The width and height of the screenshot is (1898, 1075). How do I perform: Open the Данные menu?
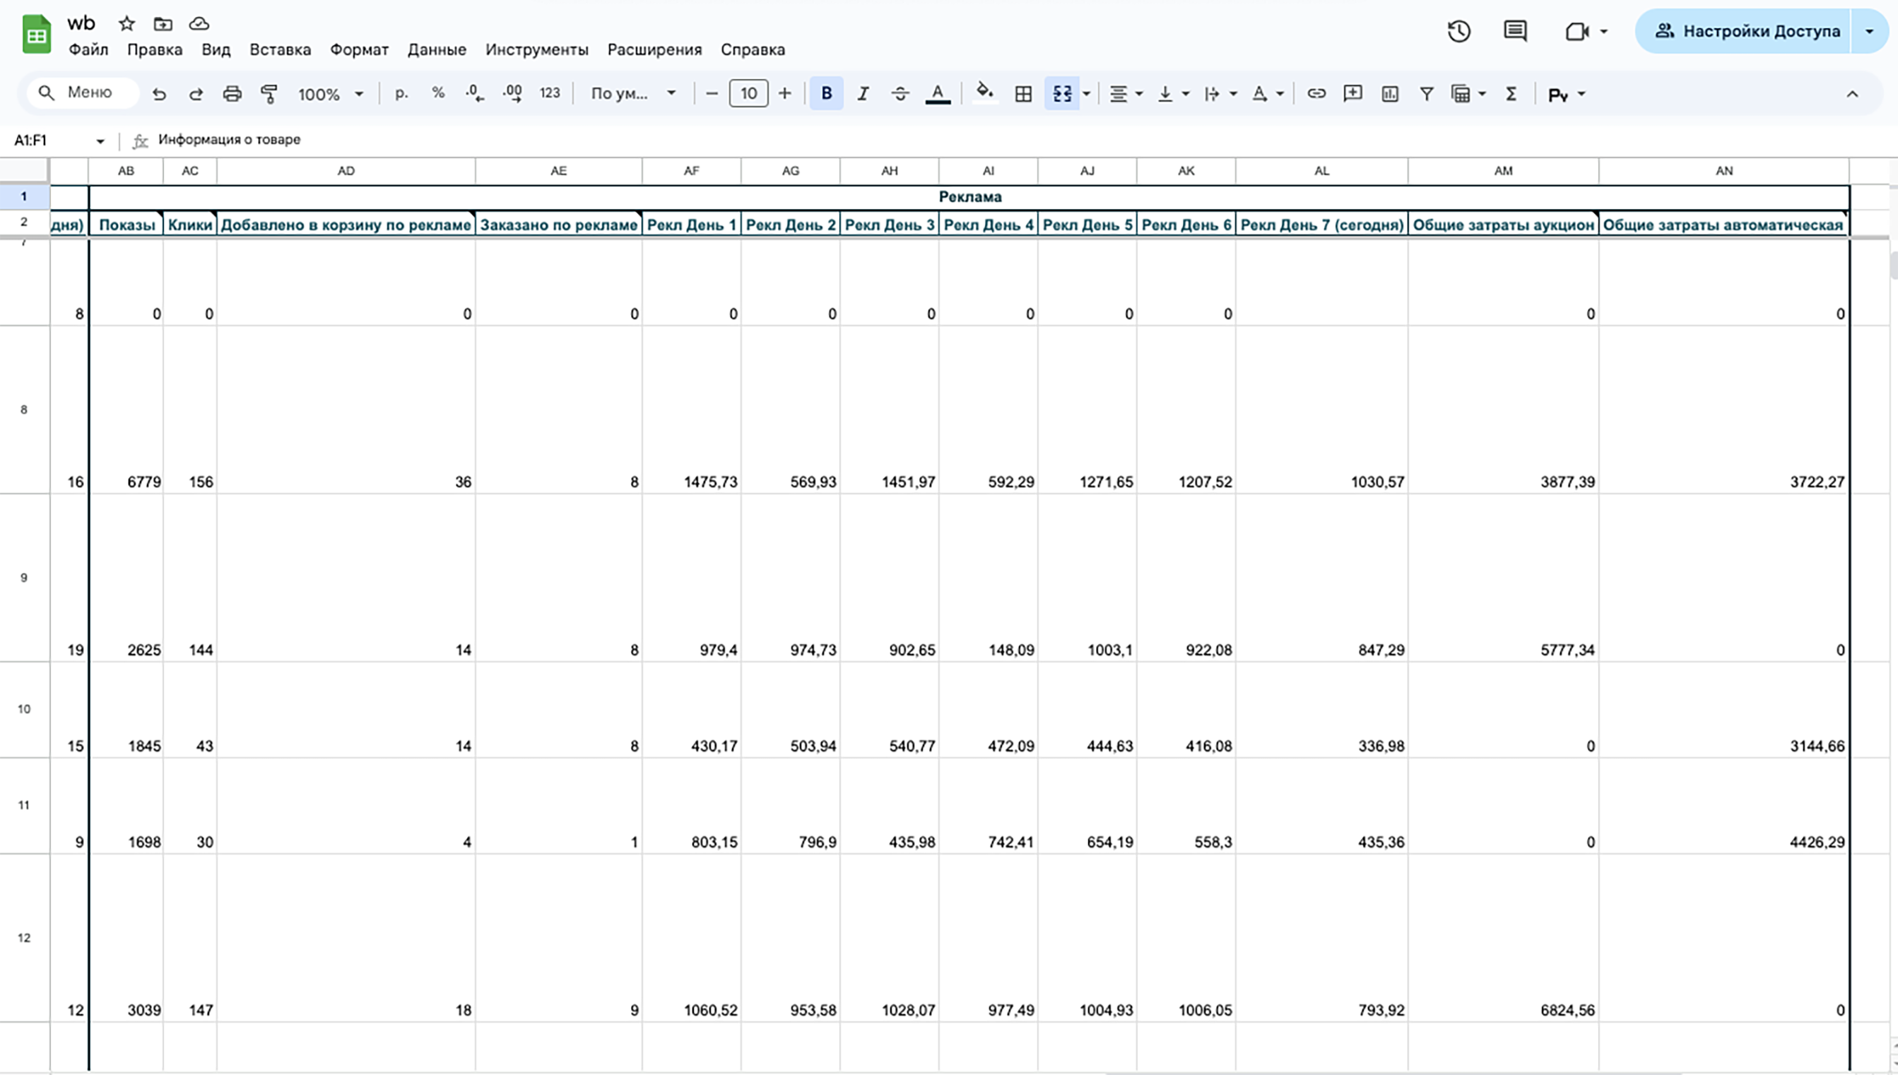[x=437, y=49]
